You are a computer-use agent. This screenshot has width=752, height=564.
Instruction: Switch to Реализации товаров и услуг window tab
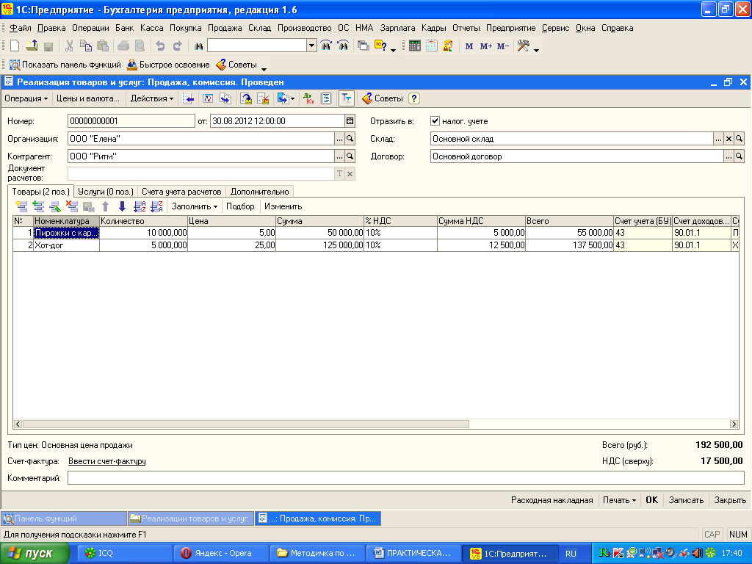point(191,518)
